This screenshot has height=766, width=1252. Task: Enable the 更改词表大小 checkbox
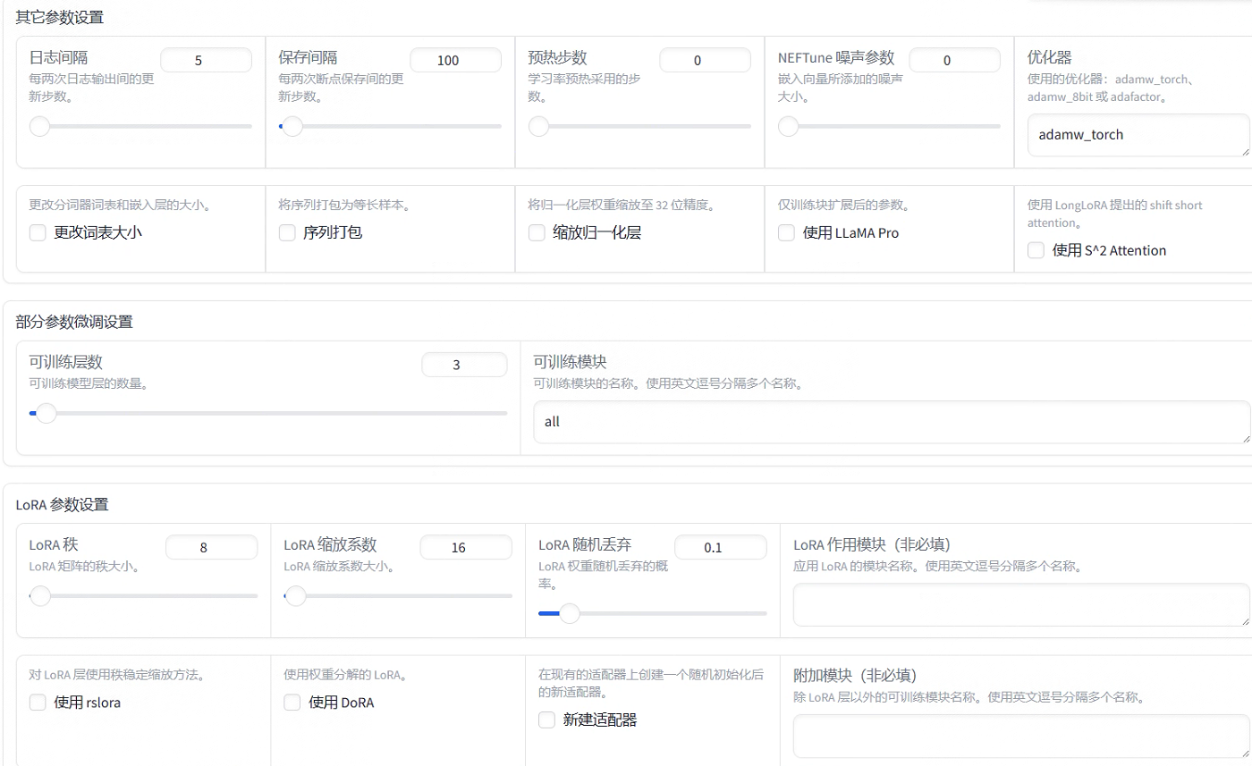click(38, 233)
